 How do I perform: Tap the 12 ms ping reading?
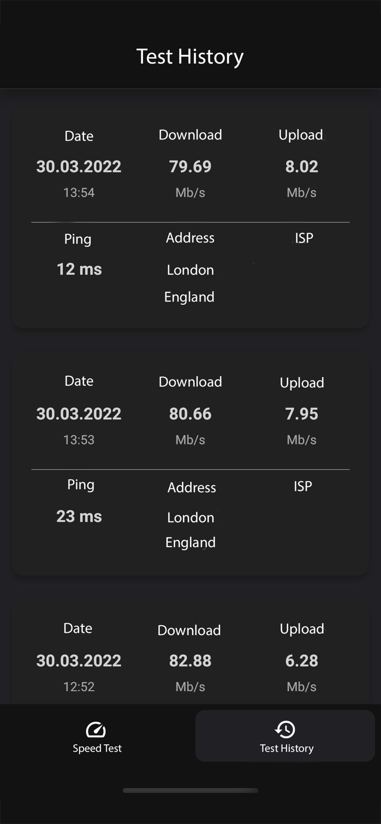pyautogui.click(x=78, y=269)
